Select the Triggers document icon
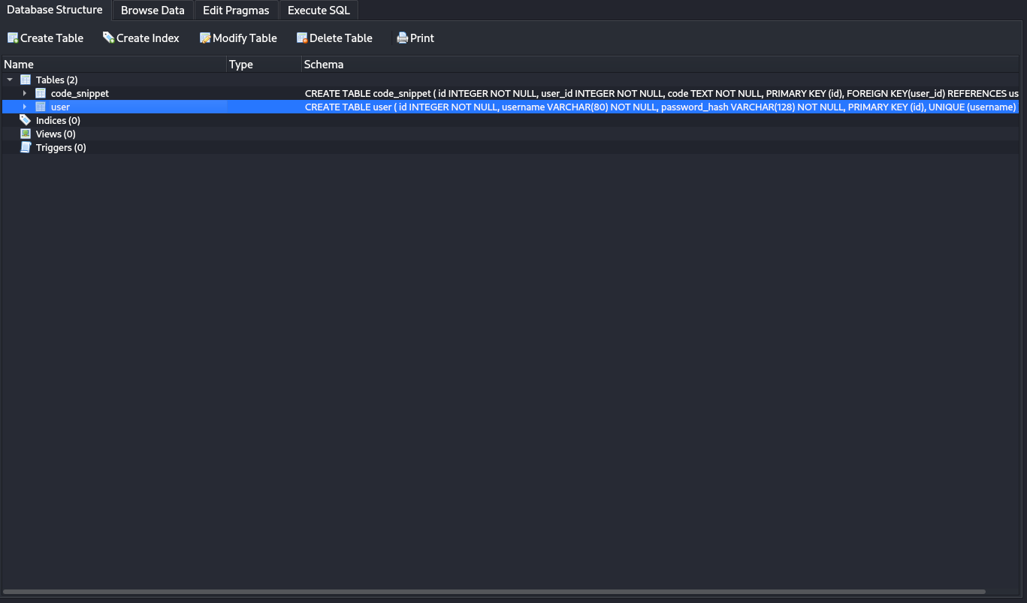 (x=26, y=147)
